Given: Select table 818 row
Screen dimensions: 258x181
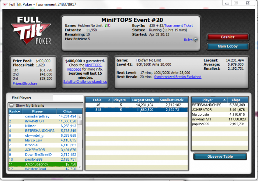Looking at the screenshot, I should click(137, 110).
